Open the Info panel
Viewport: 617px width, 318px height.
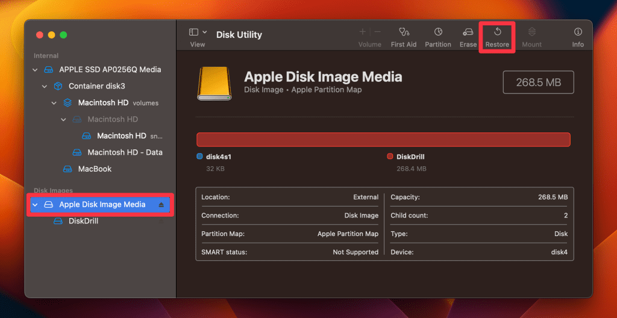pos(578,32)
